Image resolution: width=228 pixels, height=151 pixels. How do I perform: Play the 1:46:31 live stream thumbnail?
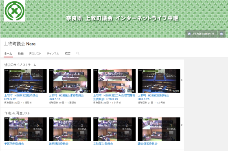point(25,81)
